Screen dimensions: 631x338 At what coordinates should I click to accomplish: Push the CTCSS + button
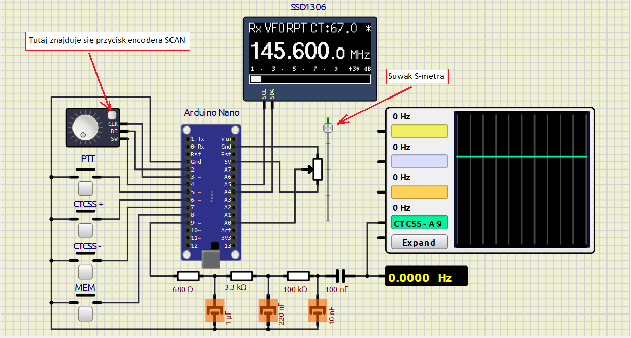click(x=85, y=230)
